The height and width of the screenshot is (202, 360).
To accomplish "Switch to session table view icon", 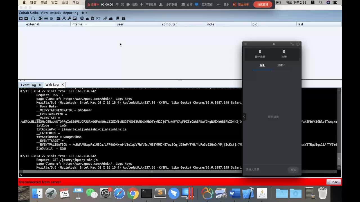I will coord(46,19).
